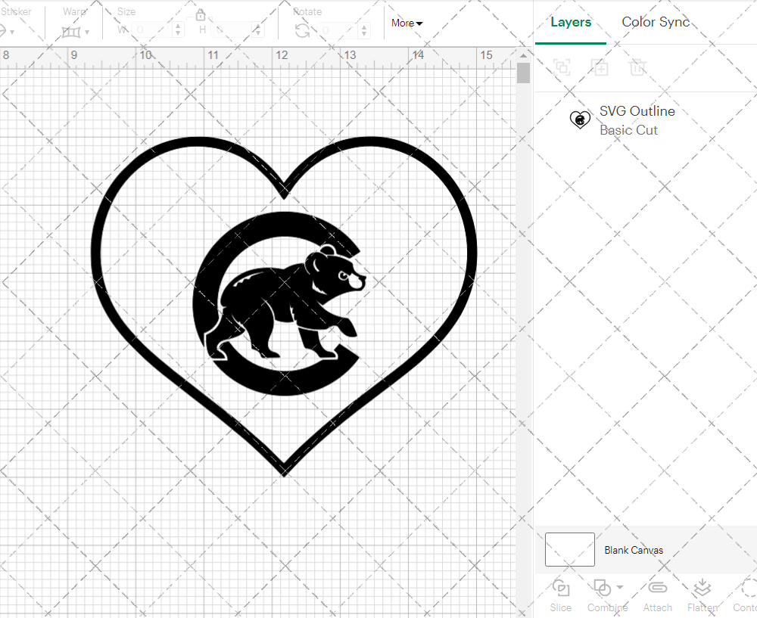Open the Warp dropdown
This screenshot has height=618, width=757.
pos(76,32)
